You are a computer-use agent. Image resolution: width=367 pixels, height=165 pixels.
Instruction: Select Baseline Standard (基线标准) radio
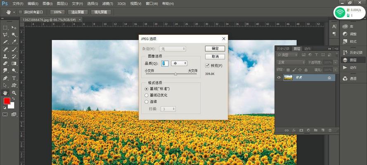[x=147, y=89]
